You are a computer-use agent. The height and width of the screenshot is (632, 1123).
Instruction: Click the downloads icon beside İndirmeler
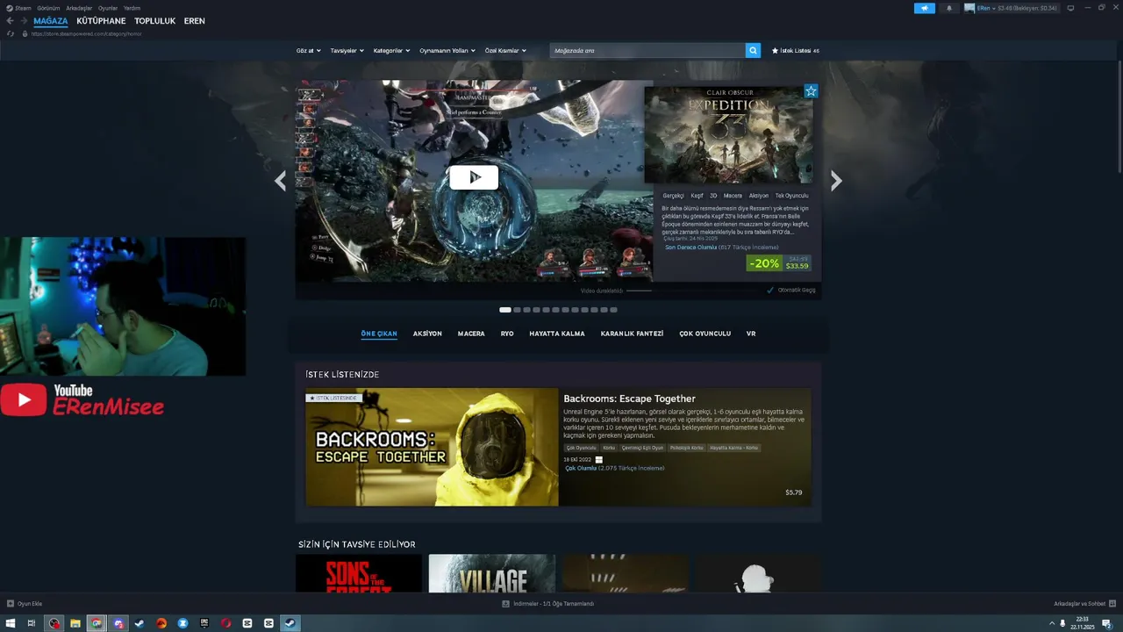pos(505,604)
